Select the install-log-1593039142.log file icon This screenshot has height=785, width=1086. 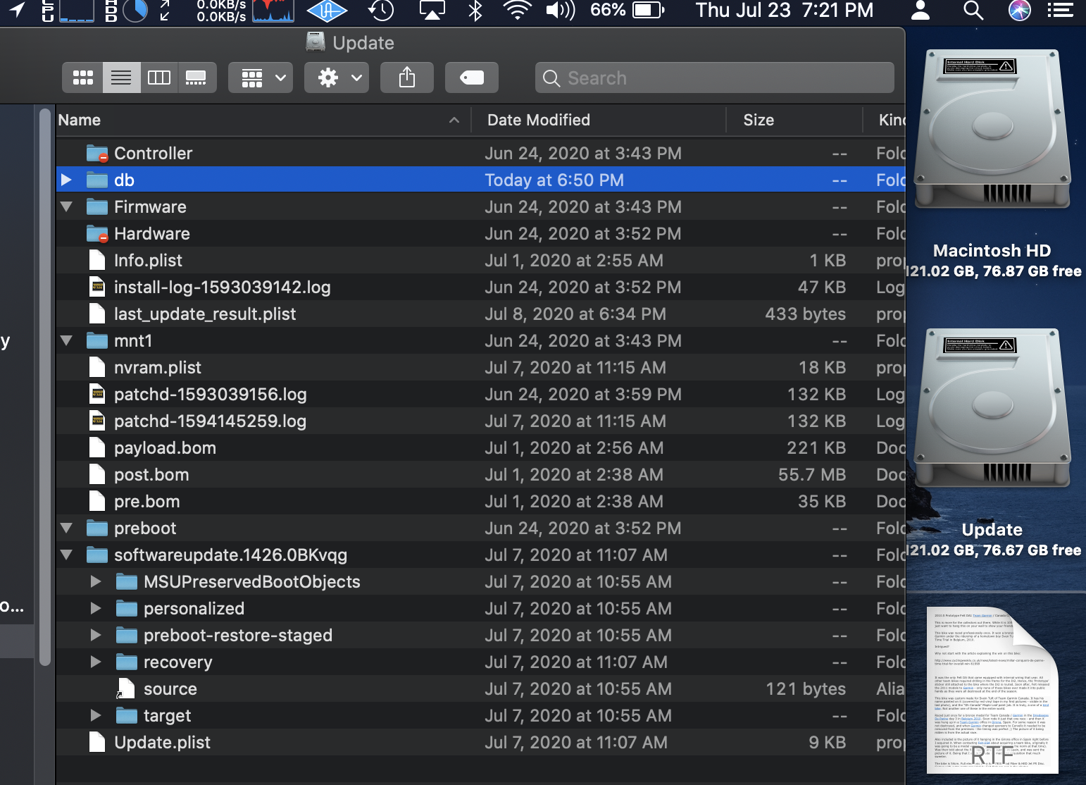click(97, 287)
